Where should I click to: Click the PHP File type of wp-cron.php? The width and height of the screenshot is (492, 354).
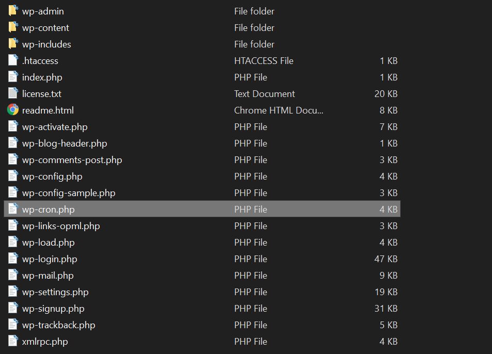click(251, 210)
